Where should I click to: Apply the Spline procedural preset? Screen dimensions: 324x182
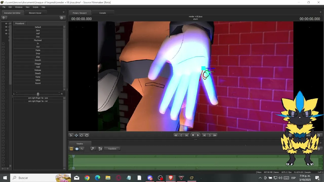pos(38,80)
